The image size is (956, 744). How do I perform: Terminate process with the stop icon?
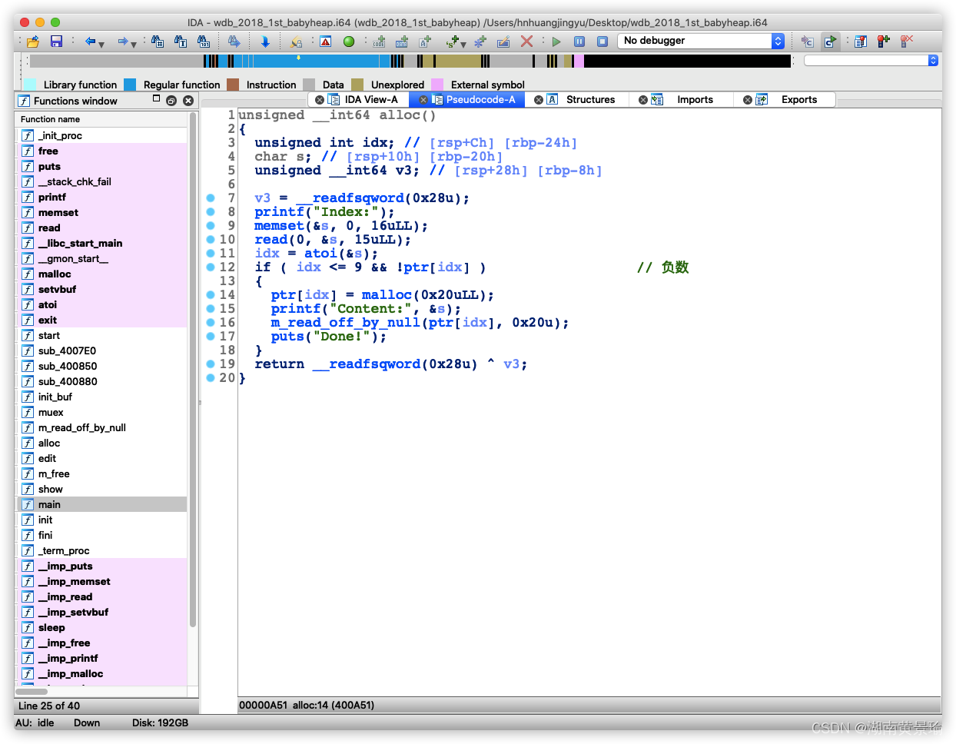click(x=602, y=42)
